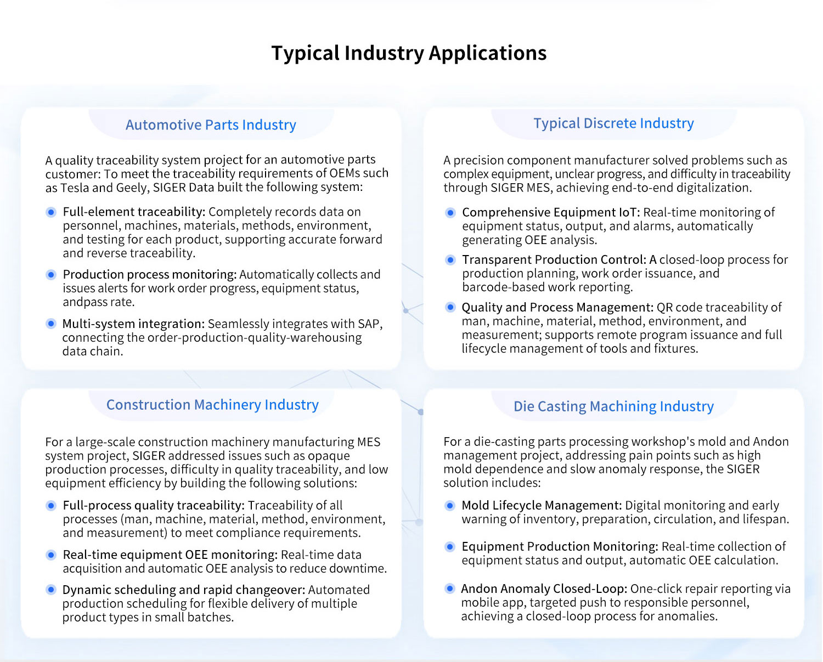Click 'and measurement) to meet compliance requirements.'
823x662 pixels.
212,533
